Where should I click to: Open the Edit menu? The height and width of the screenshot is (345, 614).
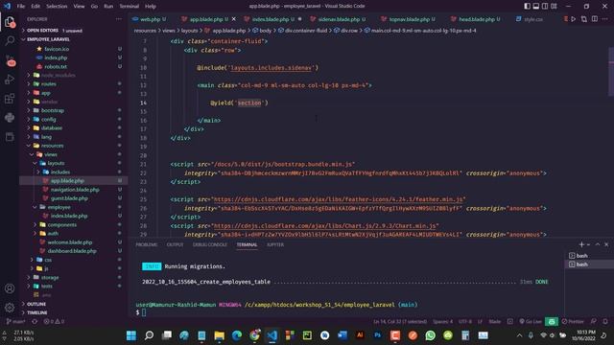pos(35,6)
